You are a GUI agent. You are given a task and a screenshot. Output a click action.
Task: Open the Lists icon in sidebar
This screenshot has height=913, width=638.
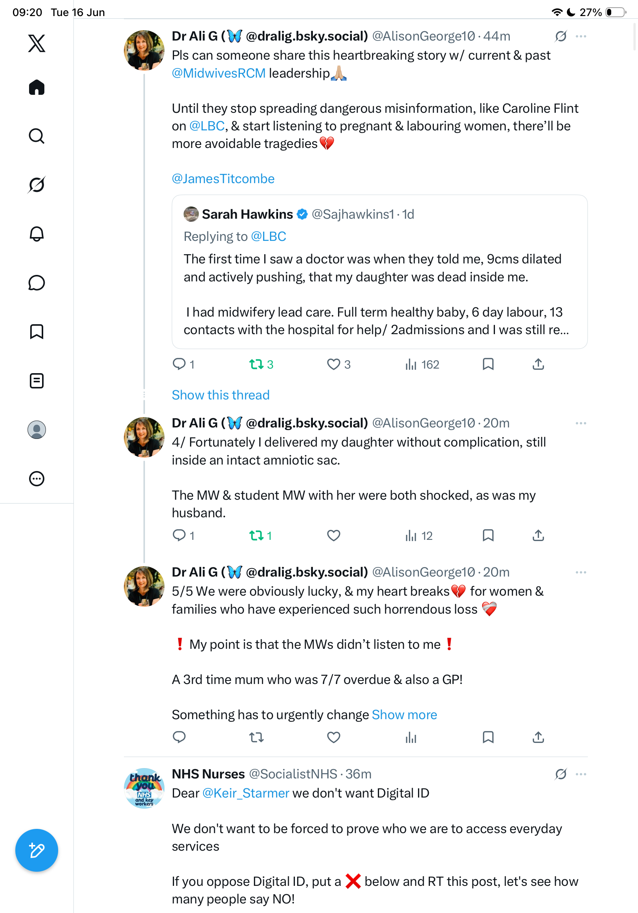(x=37, y=381)
